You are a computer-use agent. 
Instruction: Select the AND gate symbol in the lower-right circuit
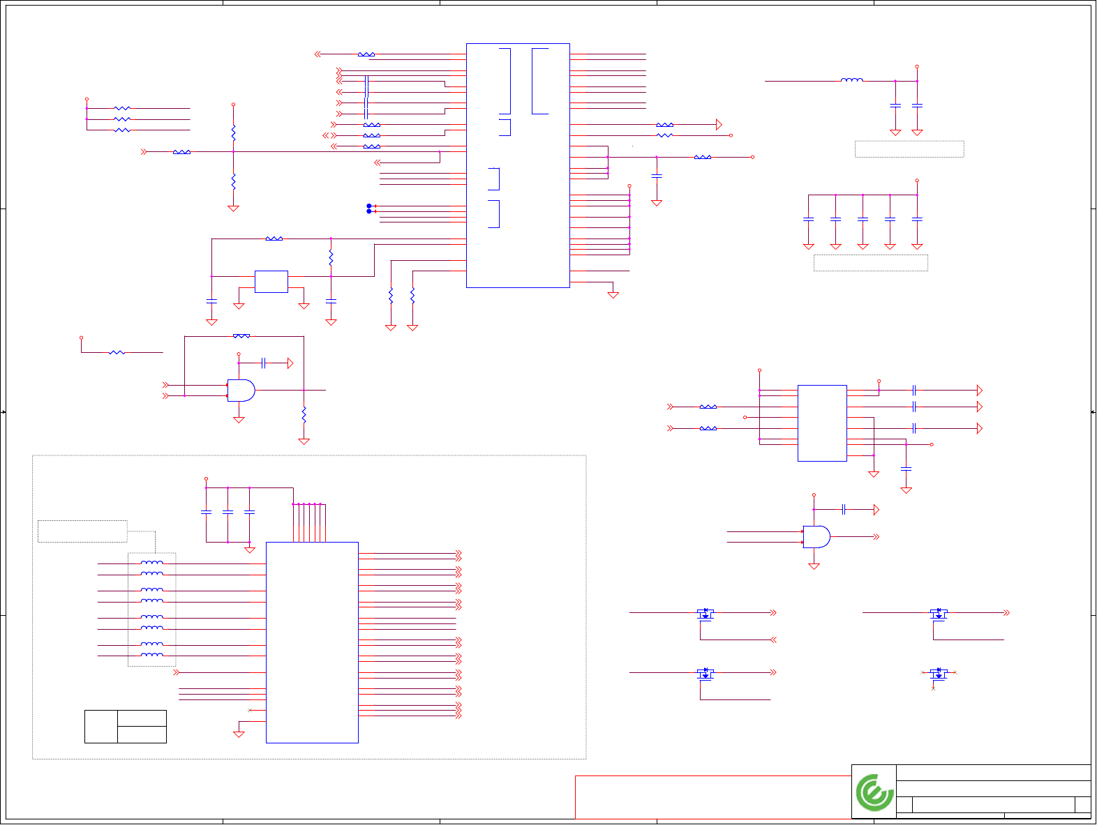(x=816, y=537)
